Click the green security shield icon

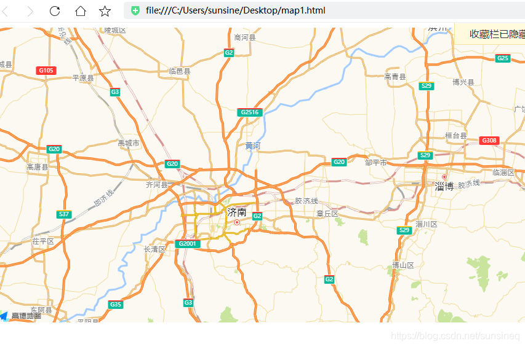pyautogui.click(x=135, y=10)
